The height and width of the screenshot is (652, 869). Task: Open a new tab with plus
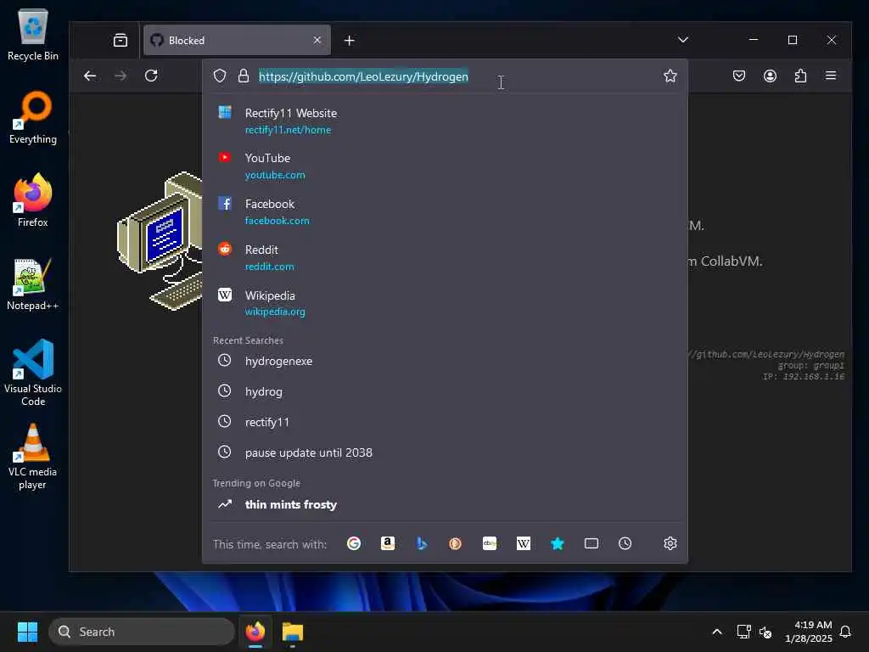point(349,41)
